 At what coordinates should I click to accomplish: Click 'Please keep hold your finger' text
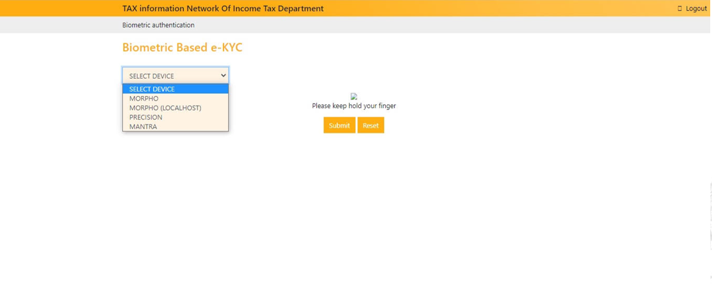[354, 106]
